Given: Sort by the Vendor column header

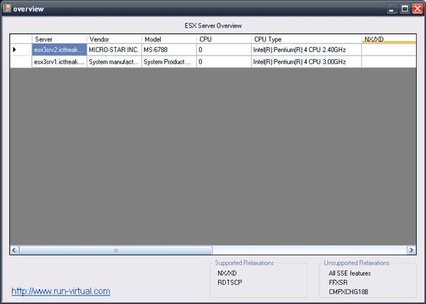Looking at the screenshot, I should pyautogui.click(x=114, y=39).
